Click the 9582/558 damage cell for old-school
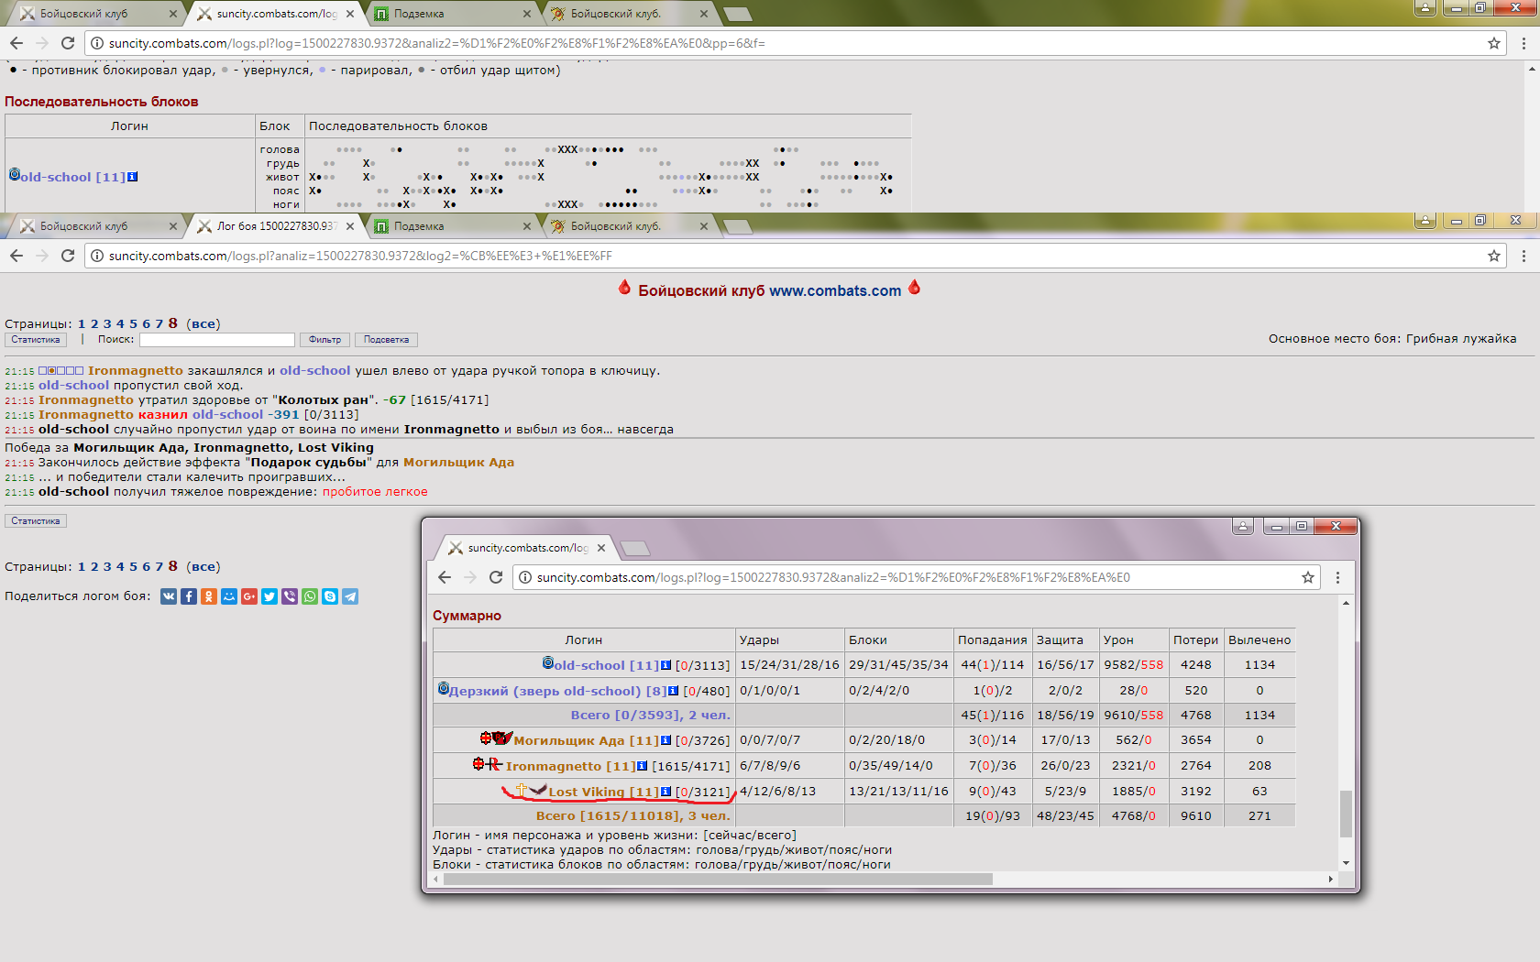The image size is (1540, 962). pyautogui.click(x=1133, y=665)
